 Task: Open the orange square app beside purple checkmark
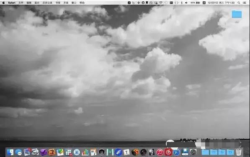[x=52, y=152]
